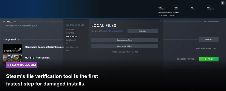Image resolution: width=226 pixels, height=91 pixels.
Task: Click the Monster Hunter Rise thumbnail
Action: tap(13, 59)
